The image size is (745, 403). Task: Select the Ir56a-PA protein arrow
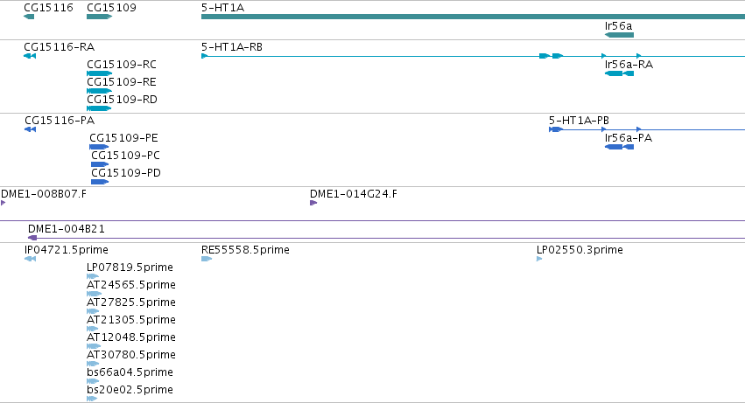click(x=619, y=147)
